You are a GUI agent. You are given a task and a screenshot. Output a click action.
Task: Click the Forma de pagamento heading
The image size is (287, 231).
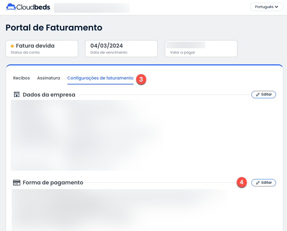53,182
